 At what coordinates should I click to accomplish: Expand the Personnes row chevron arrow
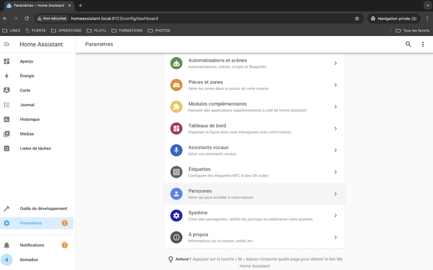coord(336,194)
